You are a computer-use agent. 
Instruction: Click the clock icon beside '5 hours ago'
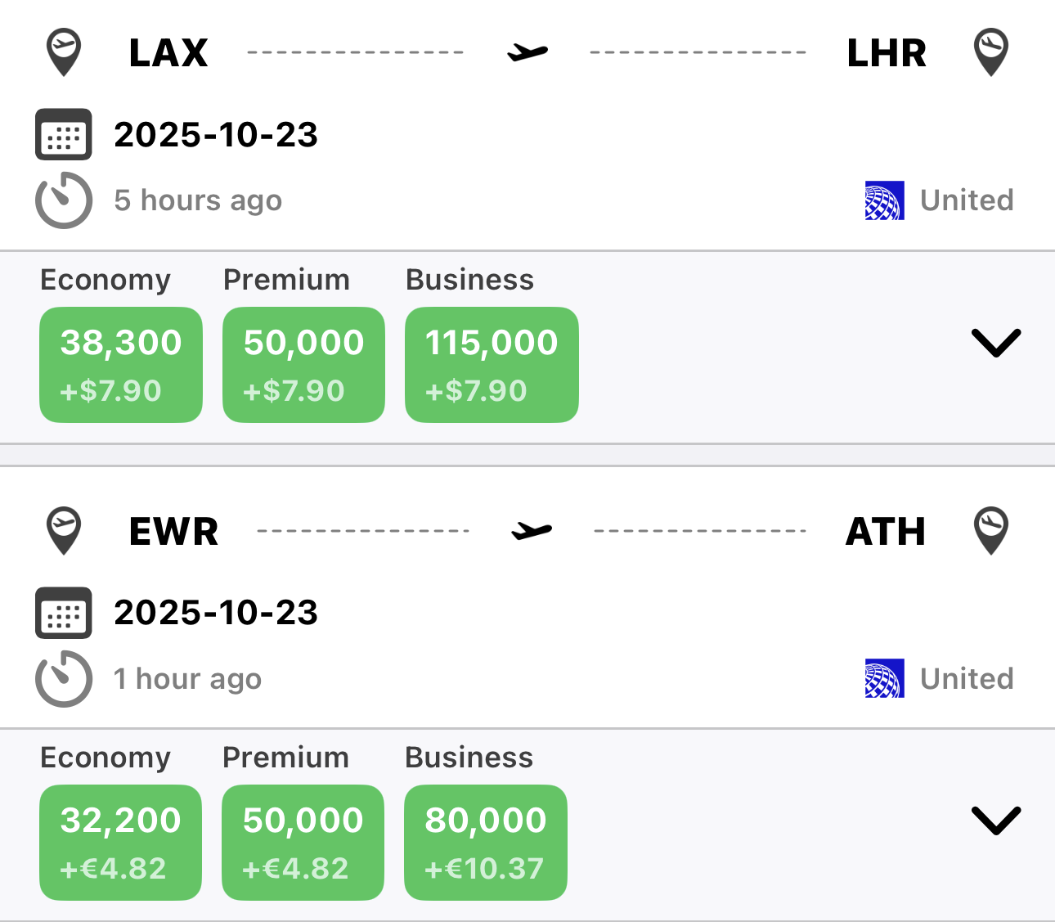[64, 200]
